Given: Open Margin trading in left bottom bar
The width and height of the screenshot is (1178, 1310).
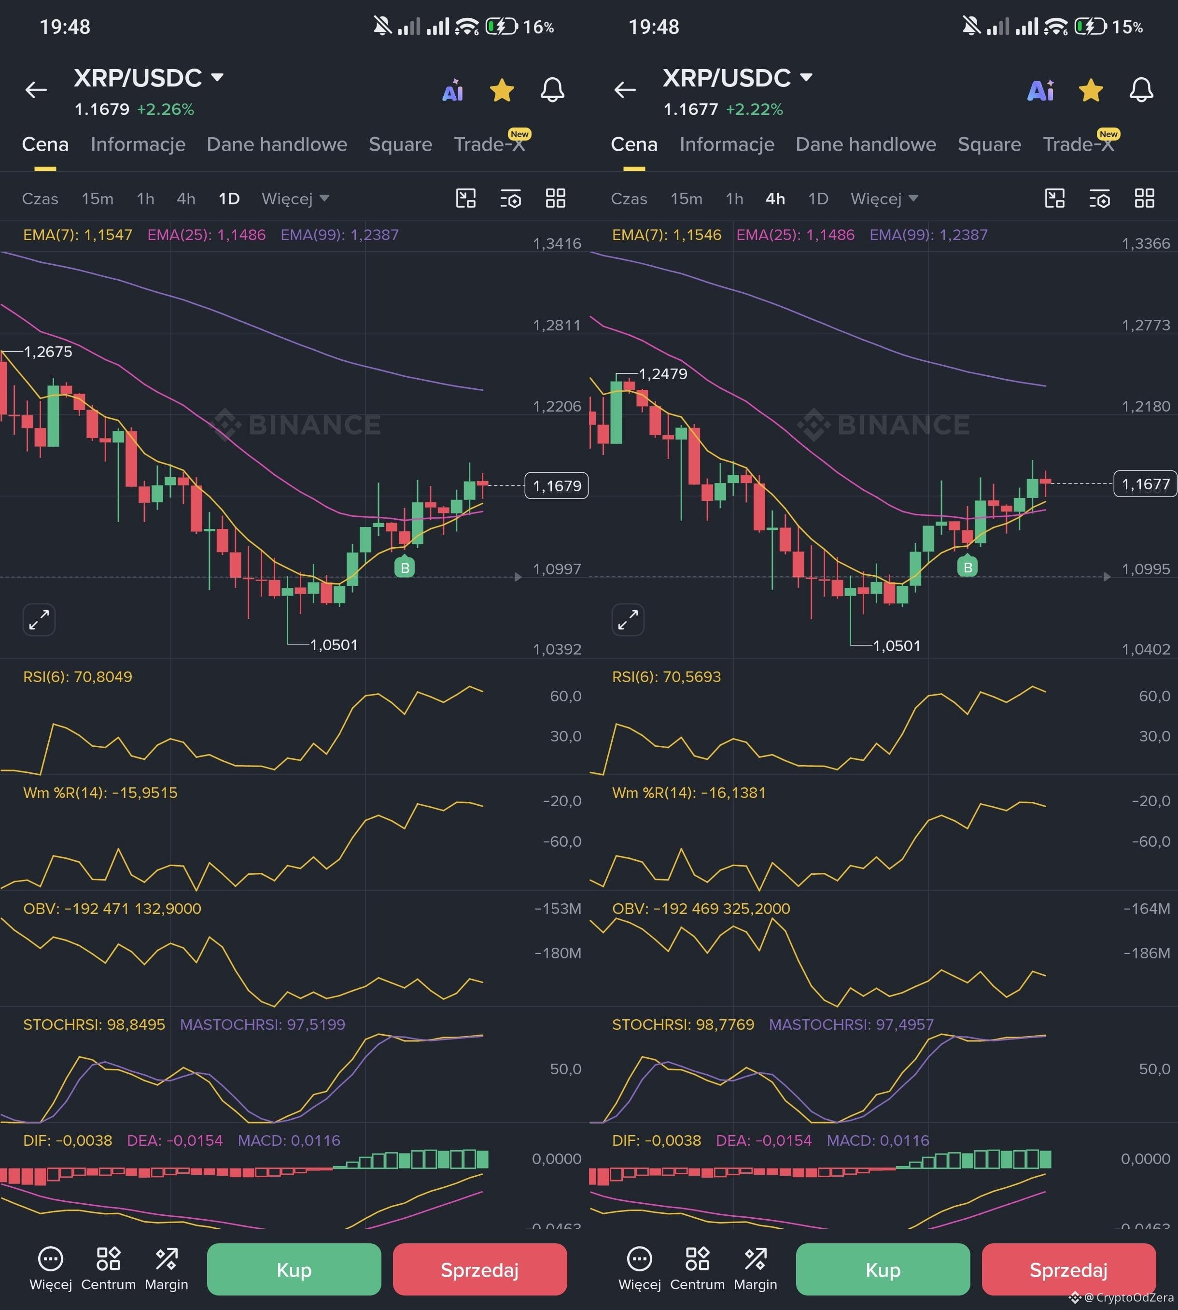Looking at the screenshot, I should coord(167,1269).
